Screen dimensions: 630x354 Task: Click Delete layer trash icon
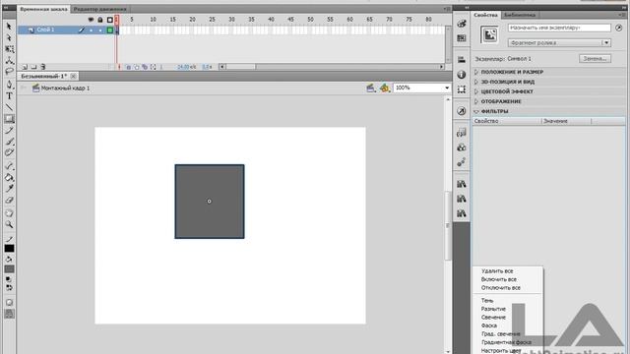(x=43, y=67)
